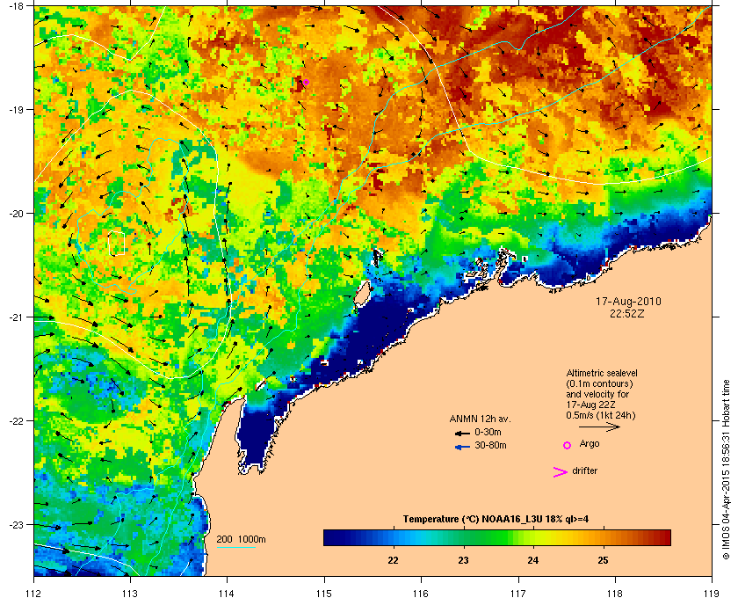Click the date text 17-Aug-2010
Image resolution: width=738 pixels, height=598 pixels.
click(x=628, y=302)
